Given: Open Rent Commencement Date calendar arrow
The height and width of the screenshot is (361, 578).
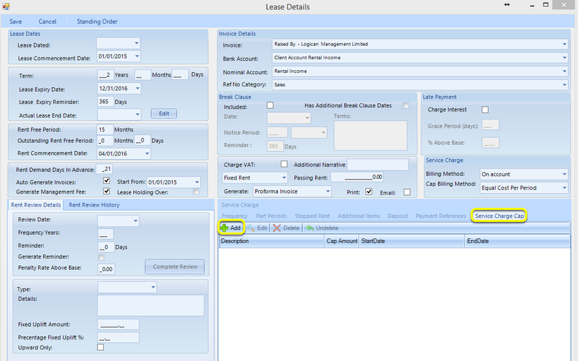Looking at the screenshot, I should click(x=147, y=153).
